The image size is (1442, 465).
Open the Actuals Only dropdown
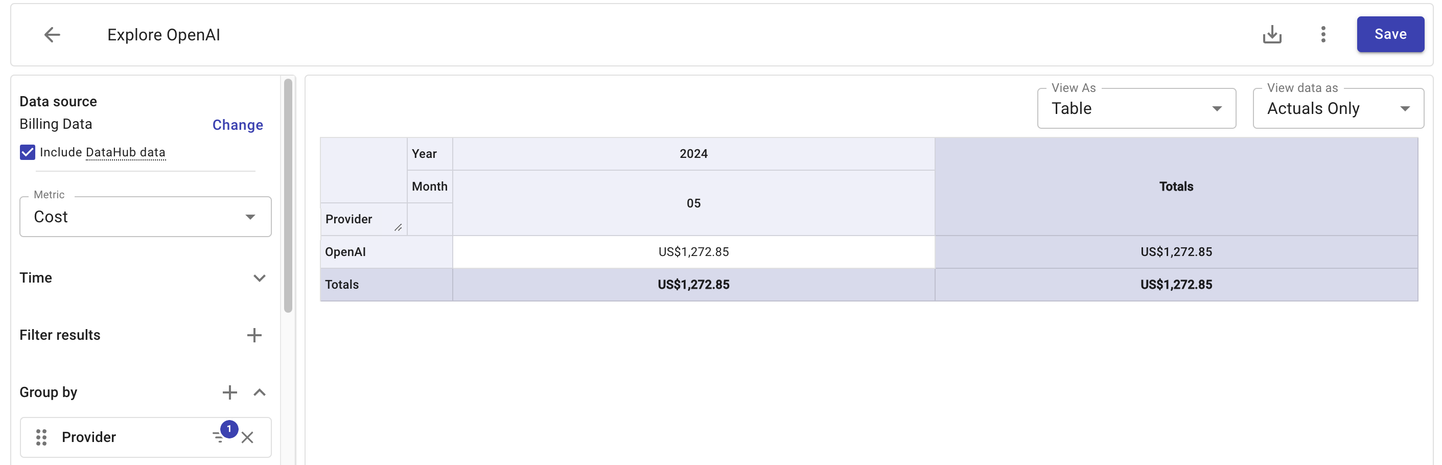[1337, 108]
